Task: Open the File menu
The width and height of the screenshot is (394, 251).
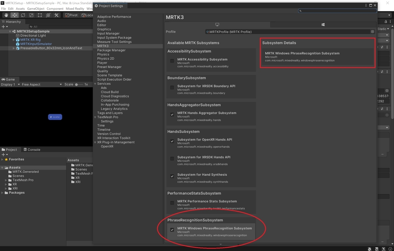Action: [x=4, y=9]
